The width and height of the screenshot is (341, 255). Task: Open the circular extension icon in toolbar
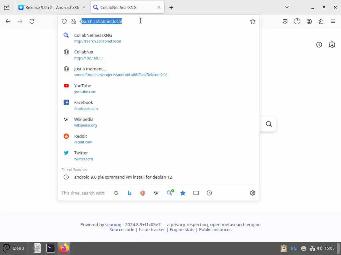297,21
